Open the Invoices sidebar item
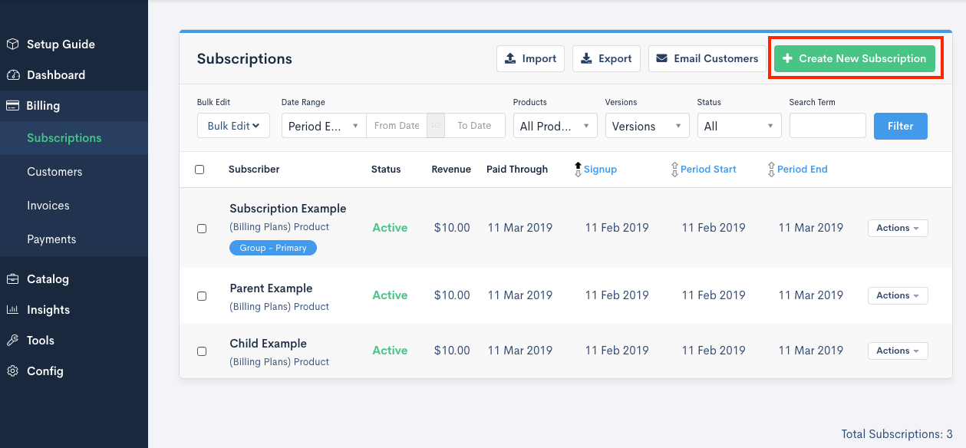This screenshot has width=966, height=448. tap(48, 206)
